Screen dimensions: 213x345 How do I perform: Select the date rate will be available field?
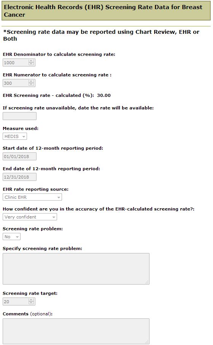coord(19,116)
